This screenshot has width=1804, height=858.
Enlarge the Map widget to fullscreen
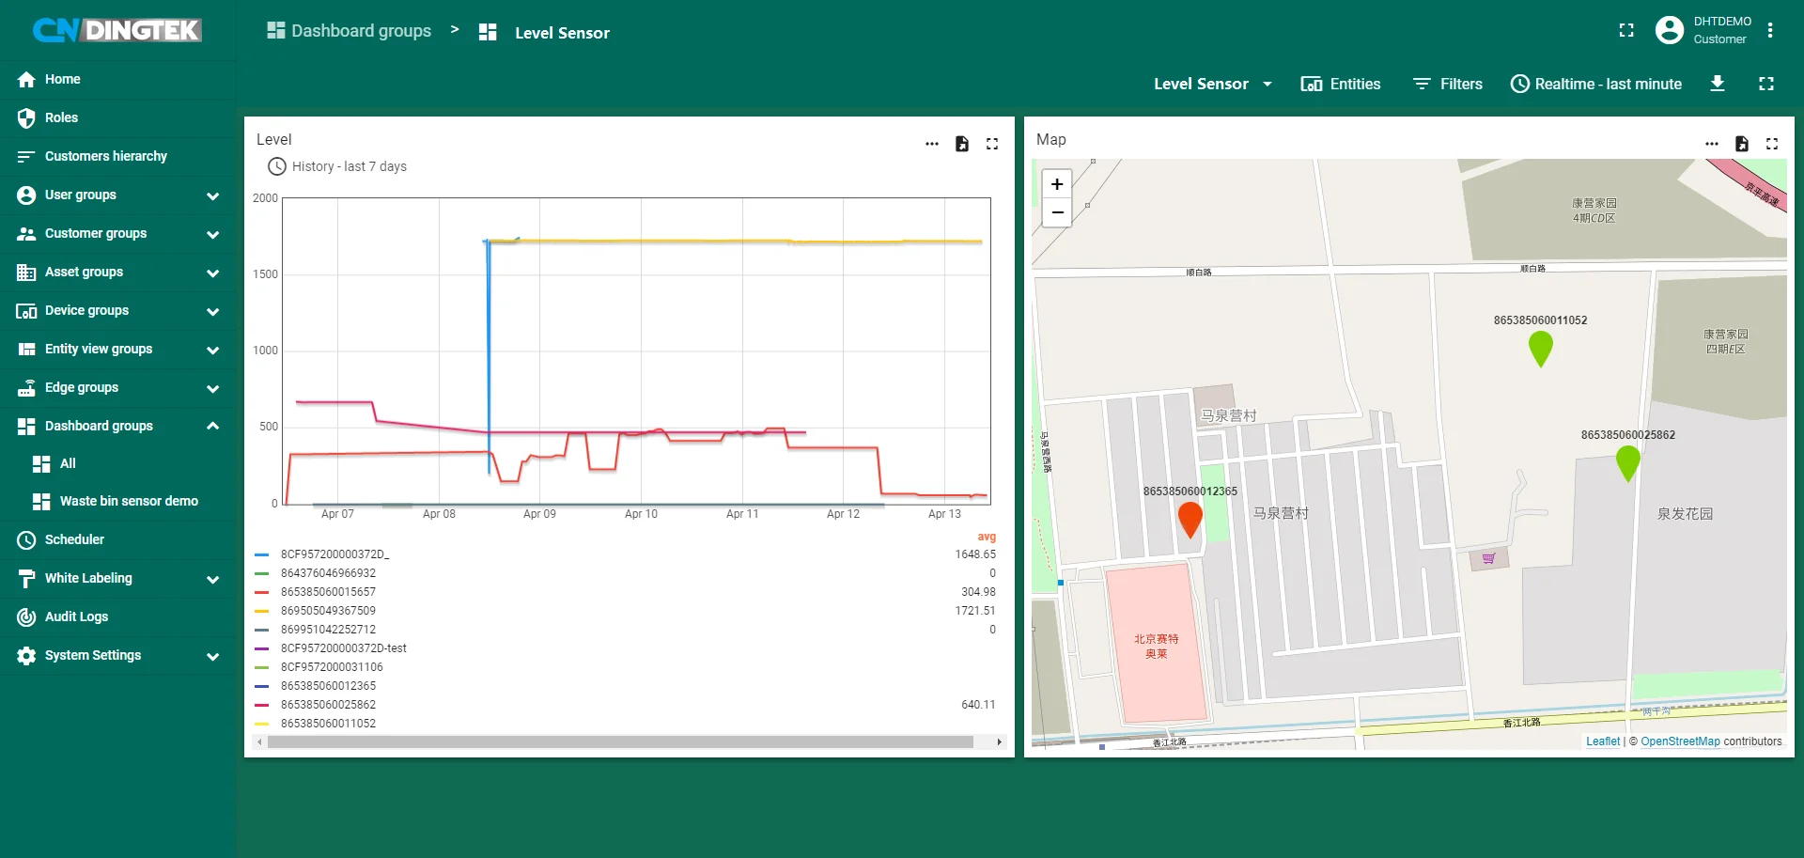[1771, 144]
